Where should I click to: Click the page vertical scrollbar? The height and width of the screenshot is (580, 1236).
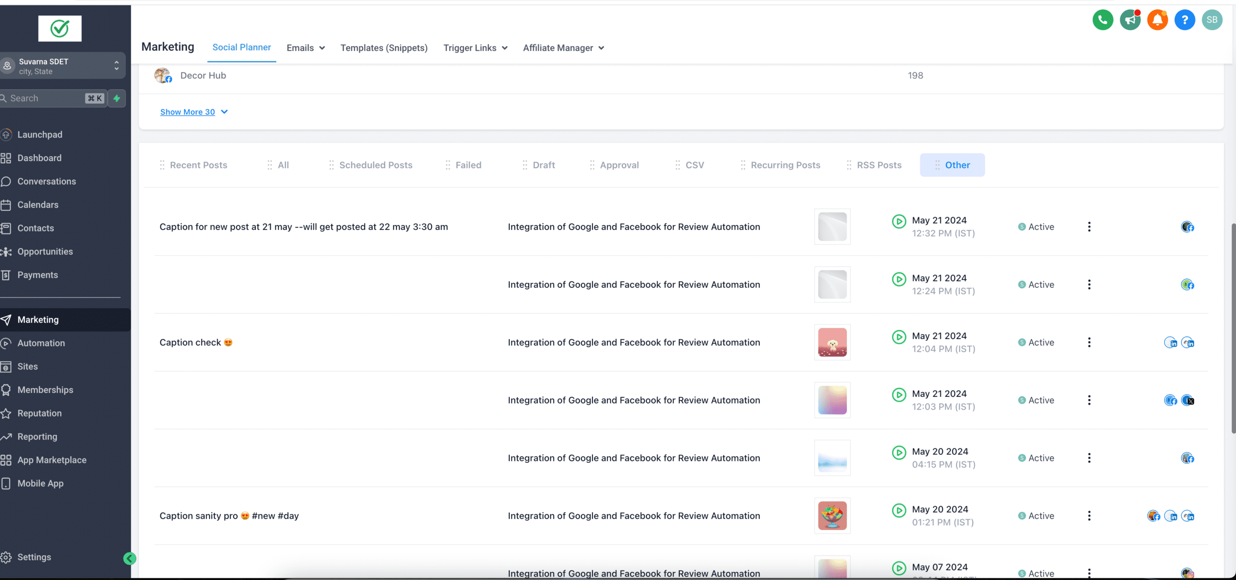point(1233,328)
